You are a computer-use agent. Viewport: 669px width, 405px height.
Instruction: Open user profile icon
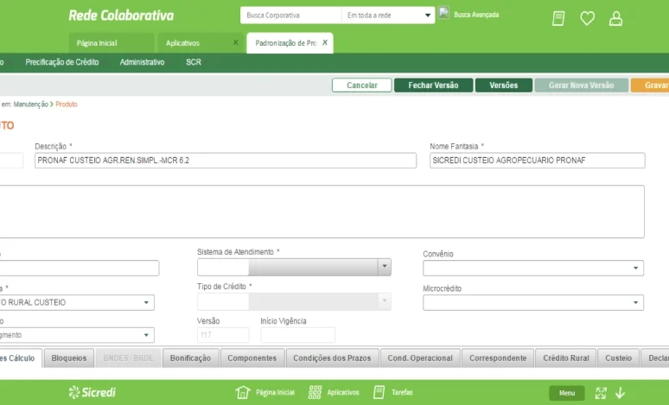615,18
